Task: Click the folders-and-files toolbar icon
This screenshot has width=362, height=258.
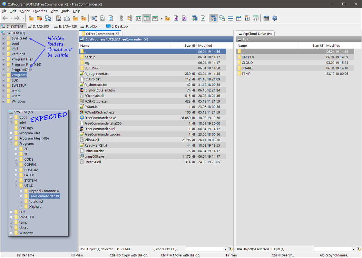Action: coord(130,18)
